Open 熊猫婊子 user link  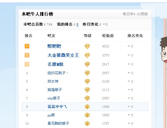55,90
